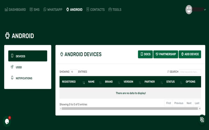Click the translate icon in bottom corner
Viewport: 209px width, 130px height.
[x=202, y=120]
